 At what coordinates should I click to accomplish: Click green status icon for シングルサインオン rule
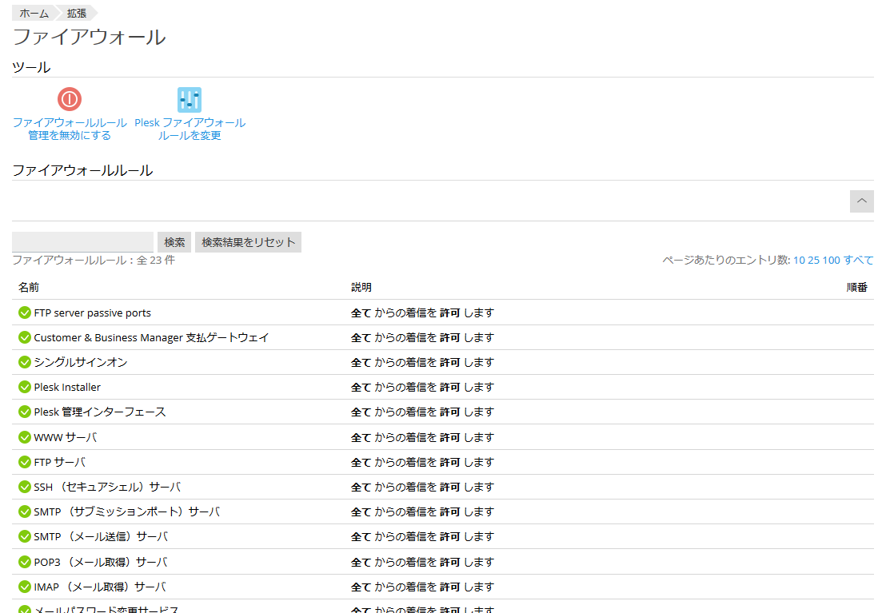(x=25, y=362)
